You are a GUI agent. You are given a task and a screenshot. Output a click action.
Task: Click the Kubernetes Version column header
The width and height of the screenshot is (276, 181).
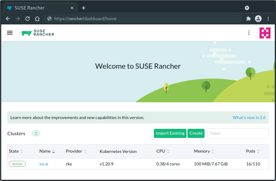118,151
